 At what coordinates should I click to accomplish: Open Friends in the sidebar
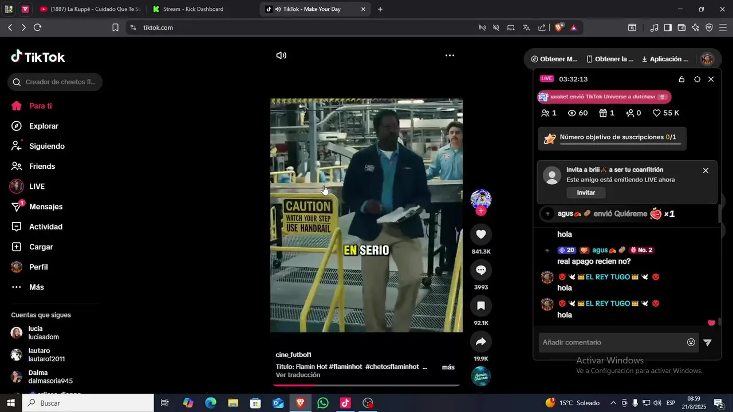(42, 167)
